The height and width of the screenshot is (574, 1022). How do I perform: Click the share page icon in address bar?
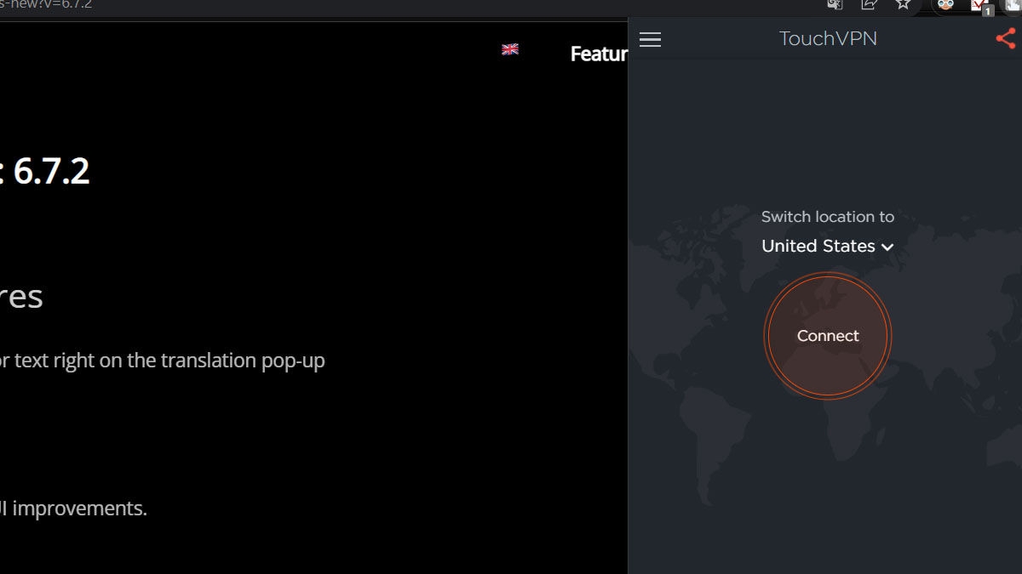[x=869, y=5]
